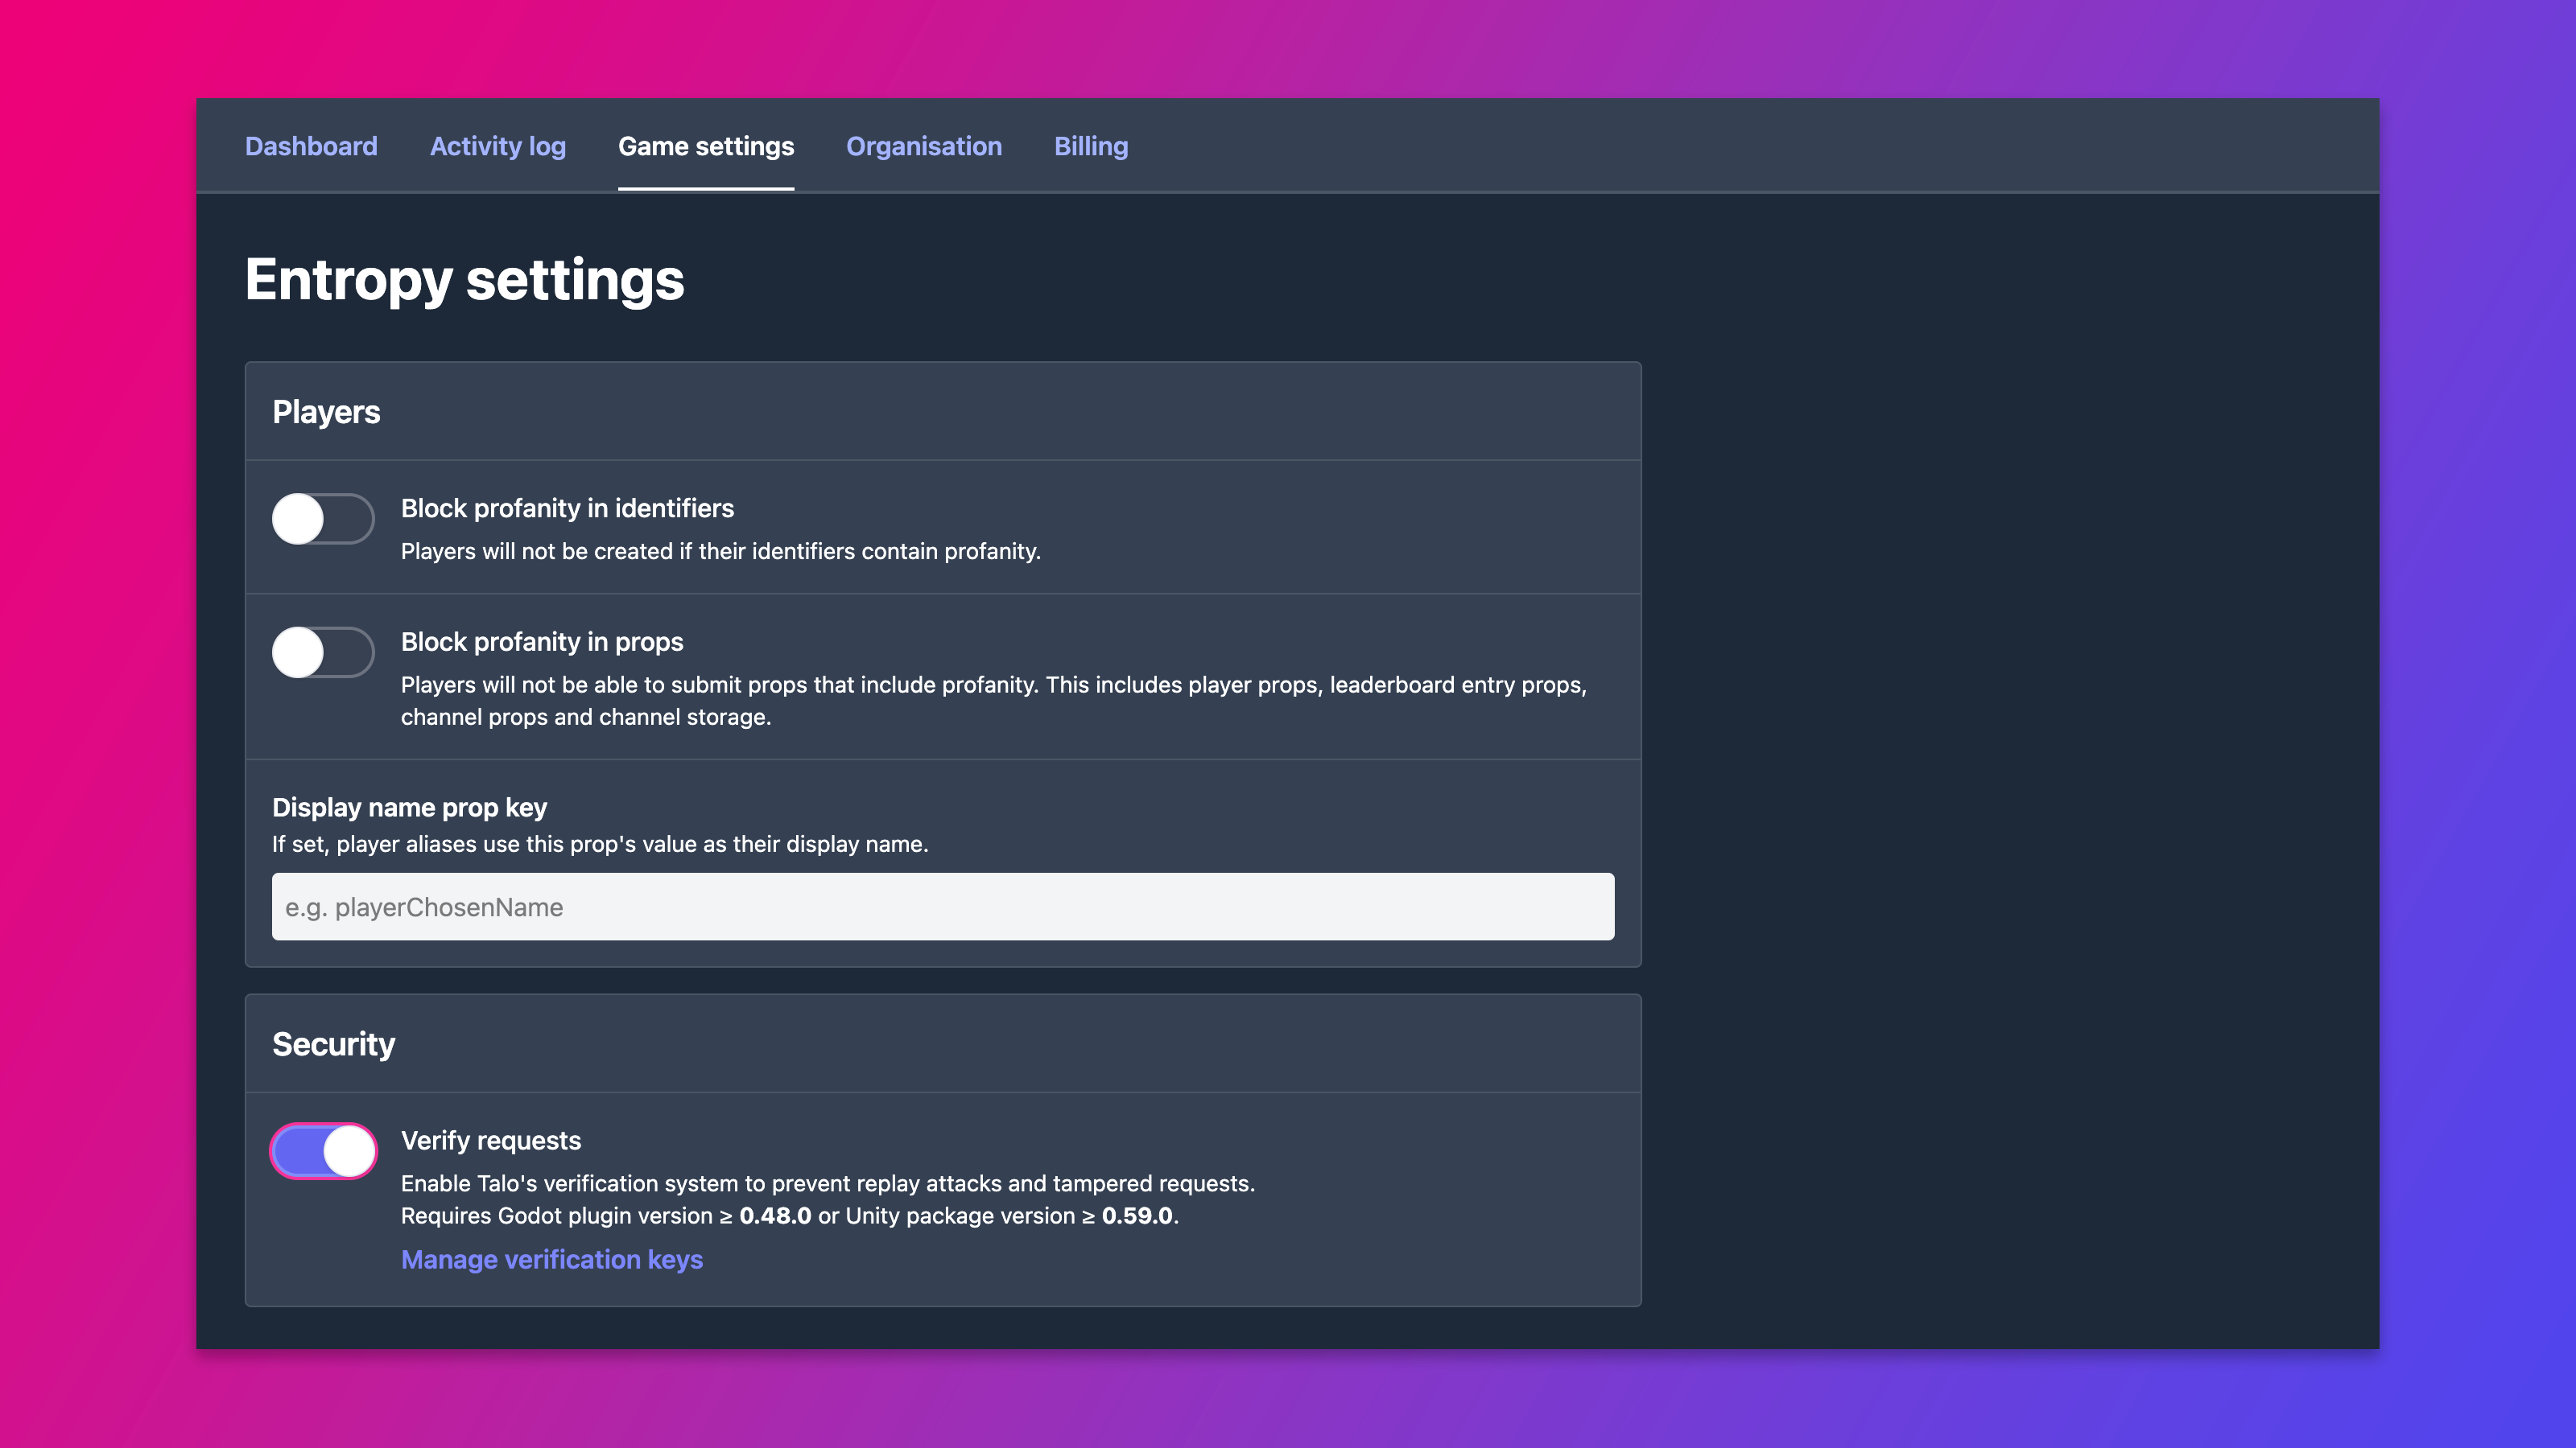This screenshot has width=2576, height=1448.
Task: Click the 'If set, player aliases' description
Action: click(600, 843)
